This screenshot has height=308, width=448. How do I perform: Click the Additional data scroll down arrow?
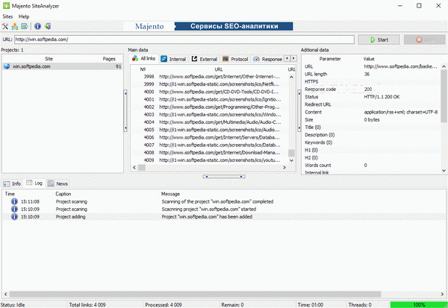pos(444,171)
